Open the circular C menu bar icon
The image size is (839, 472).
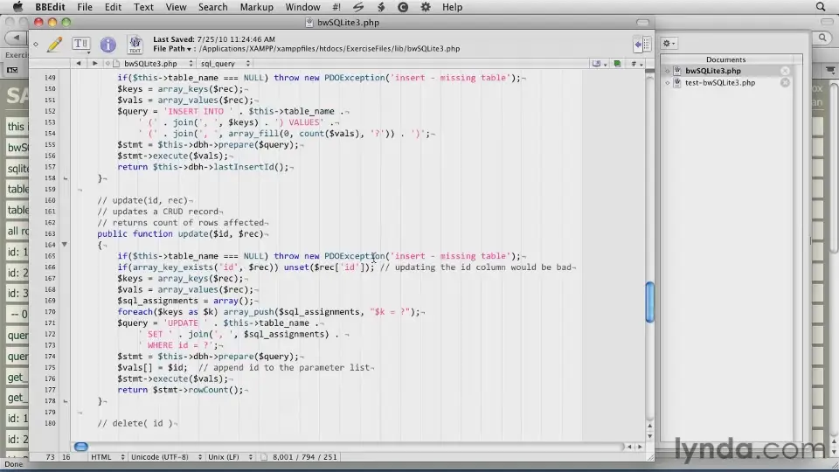pyautogui.click(x=403, y=7)
